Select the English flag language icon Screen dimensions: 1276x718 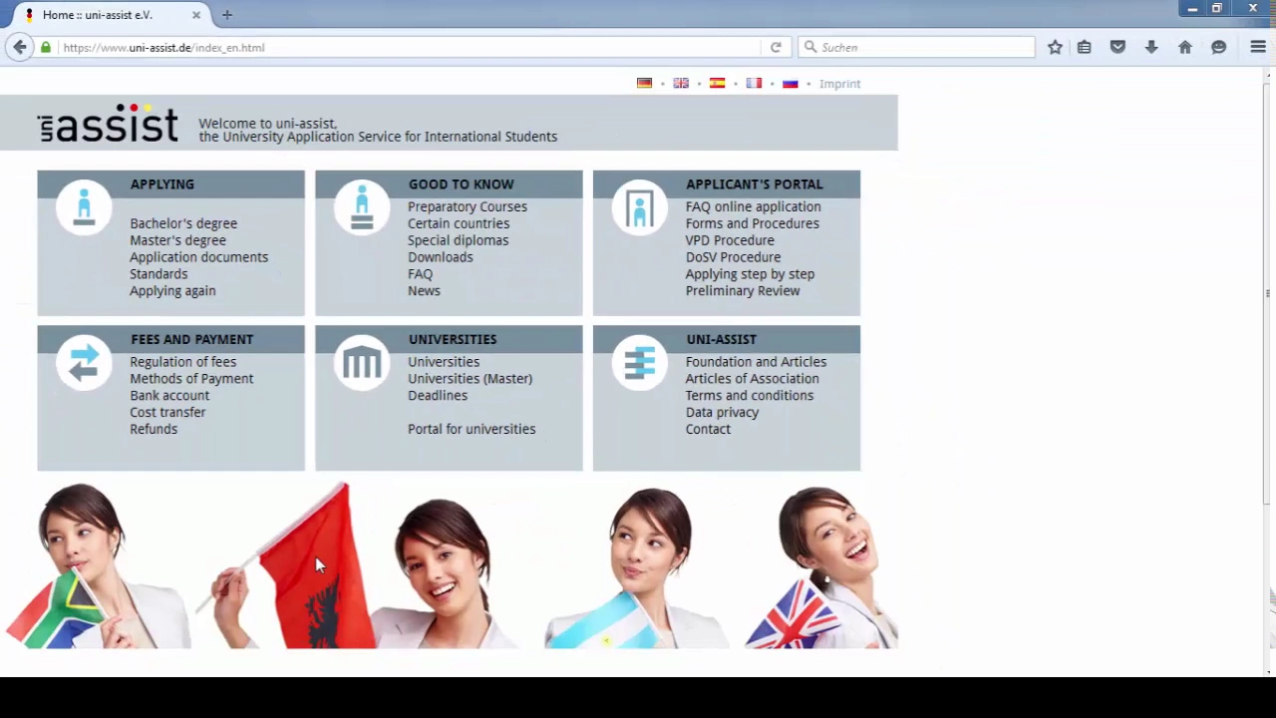[x=681, y=84]
